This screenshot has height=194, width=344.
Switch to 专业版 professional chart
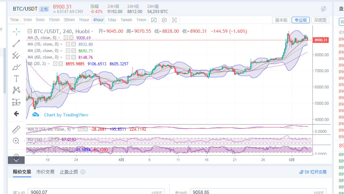pyautogui.click(x=301, y=20)
